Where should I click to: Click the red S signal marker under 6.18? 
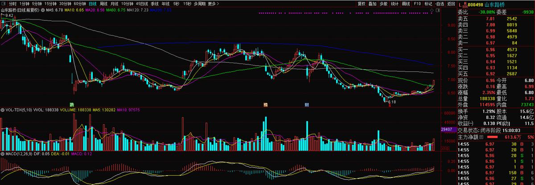390,106
